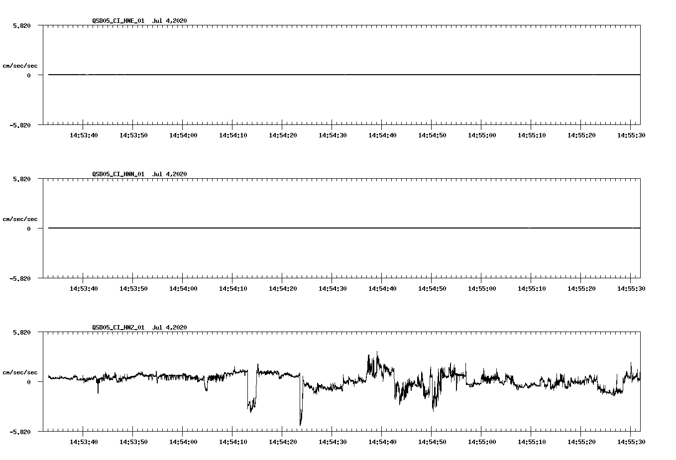Click time label 14:54:10 under HNZ plot

point(233,442)
